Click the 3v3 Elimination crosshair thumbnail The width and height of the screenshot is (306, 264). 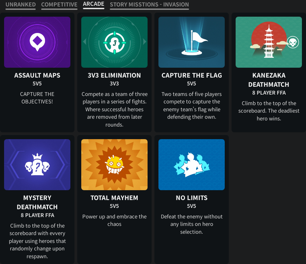[x=114, y=42]
